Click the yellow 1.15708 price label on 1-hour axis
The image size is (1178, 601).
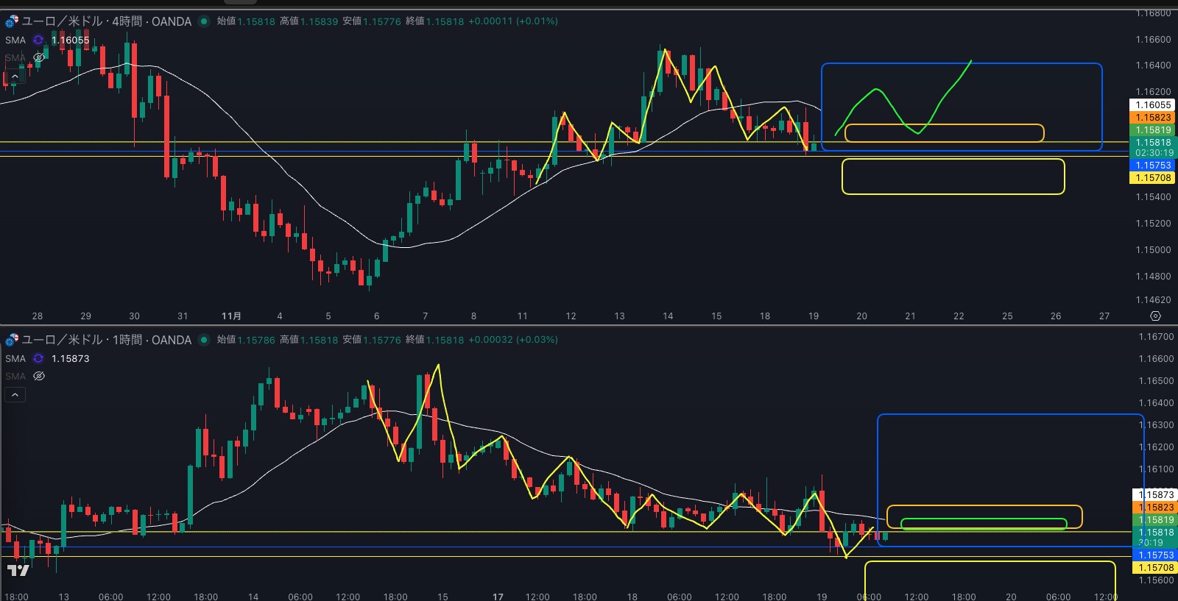point(1154,567)
